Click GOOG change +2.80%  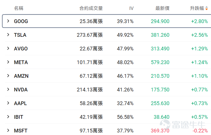point(200,21)
